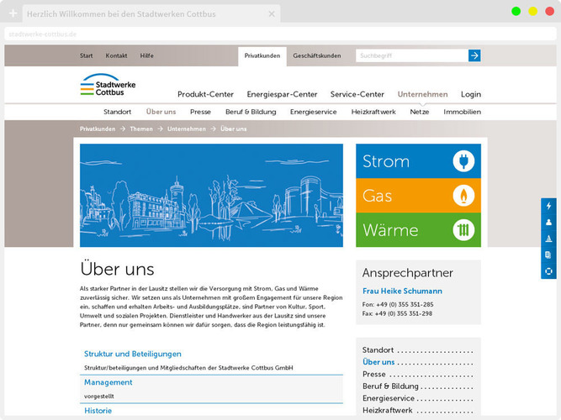
Task: Click the person icon in right sidebar
Action: pos(549,222)
